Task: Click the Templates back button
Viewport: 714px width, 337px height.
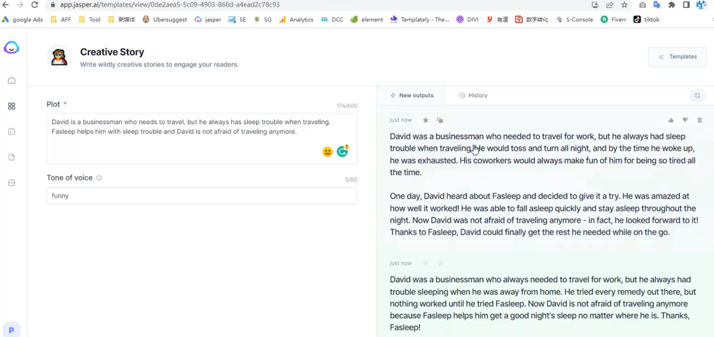Action: coord(678,57)
